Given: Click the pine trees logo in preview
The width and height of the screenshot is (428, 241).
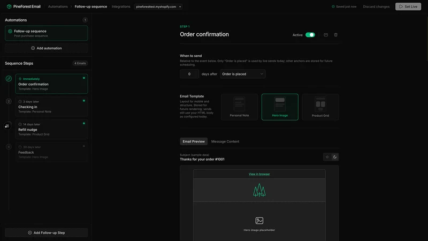Looking at the screenshot, I should click(x=259, y=190).
